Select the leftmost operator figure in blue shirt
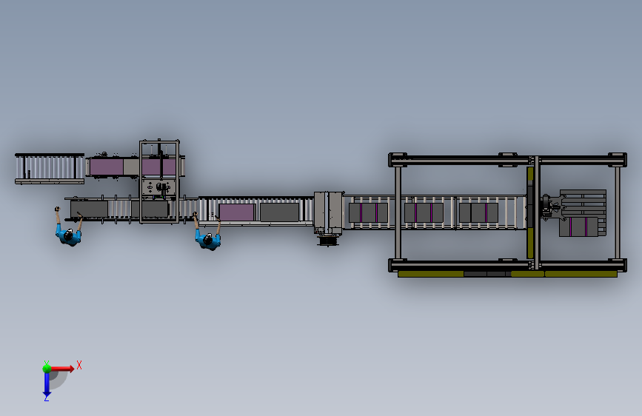 click(x=68, y=227)
